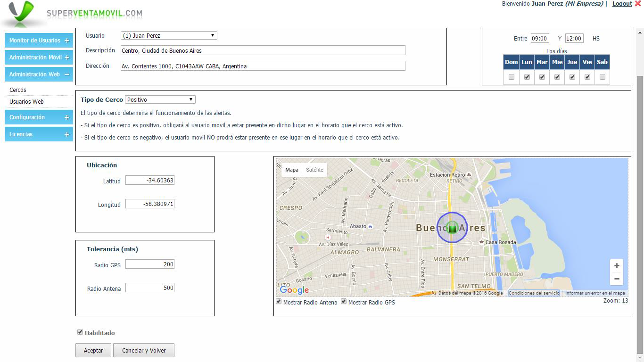644x362 pixels.
Task: Expand Administración Móvil menu
Action: pos(39,58)
